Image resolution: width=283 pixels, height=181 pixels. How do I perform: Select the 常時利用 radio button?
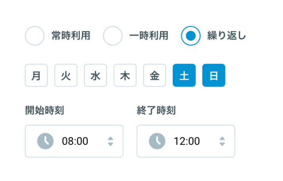(34, 36)
